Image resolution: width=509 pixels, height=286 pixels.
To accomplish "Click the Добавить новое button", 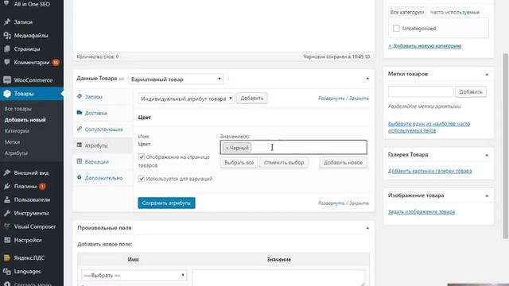I will [x=343, y=162].
